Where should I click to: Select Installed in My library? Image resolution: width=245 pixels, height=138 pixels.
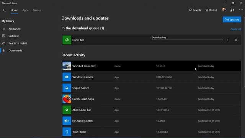tap(13, 36)
